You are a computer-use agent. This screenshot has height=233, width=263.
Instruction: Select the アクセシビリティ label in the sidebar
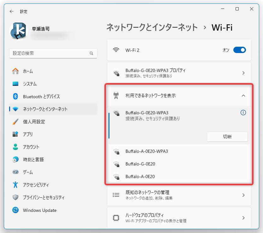point(36,185)
